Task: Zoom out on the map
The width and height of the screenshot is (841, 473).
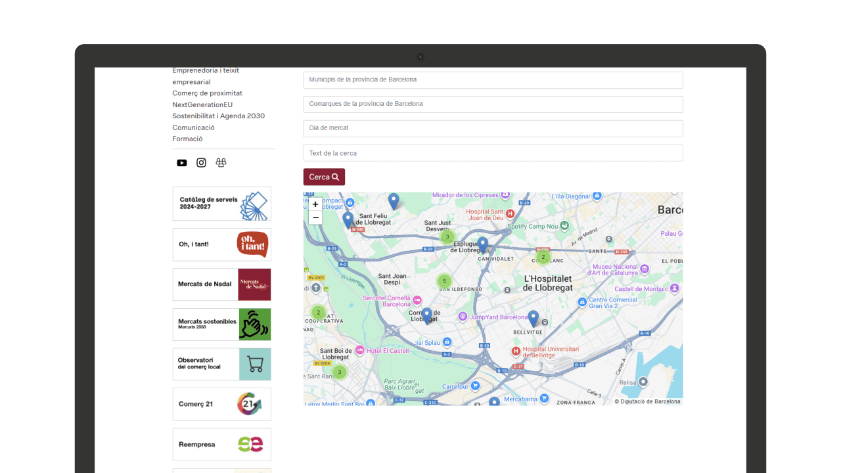Action: pos(315,217)
